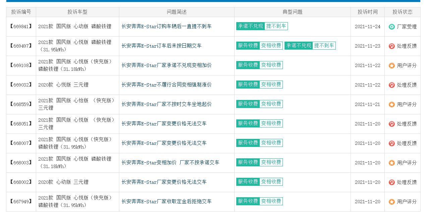Click the status icon in row 668559
The image size is (434, 215).
click(391, 104)
